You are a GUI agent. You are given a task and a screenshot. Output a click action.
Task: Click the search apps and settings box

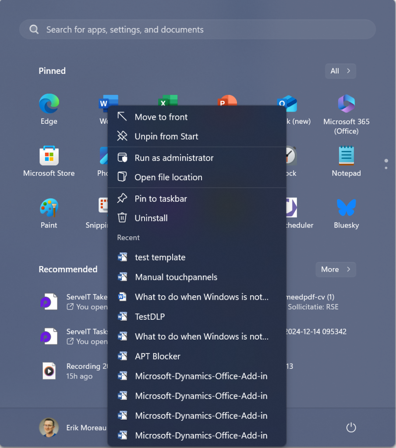point(197,29)
